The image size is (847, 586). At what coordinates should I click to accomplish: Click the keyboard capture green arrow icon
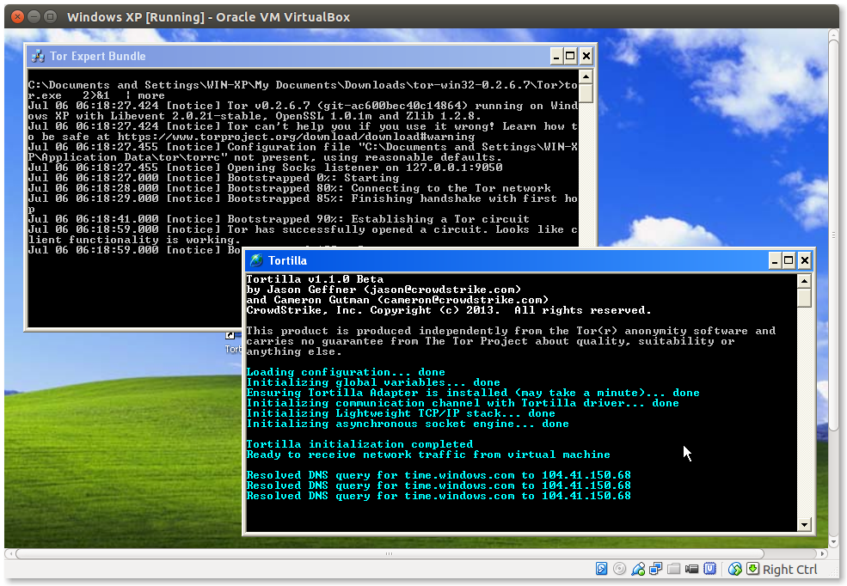click(x=752, y=569)
